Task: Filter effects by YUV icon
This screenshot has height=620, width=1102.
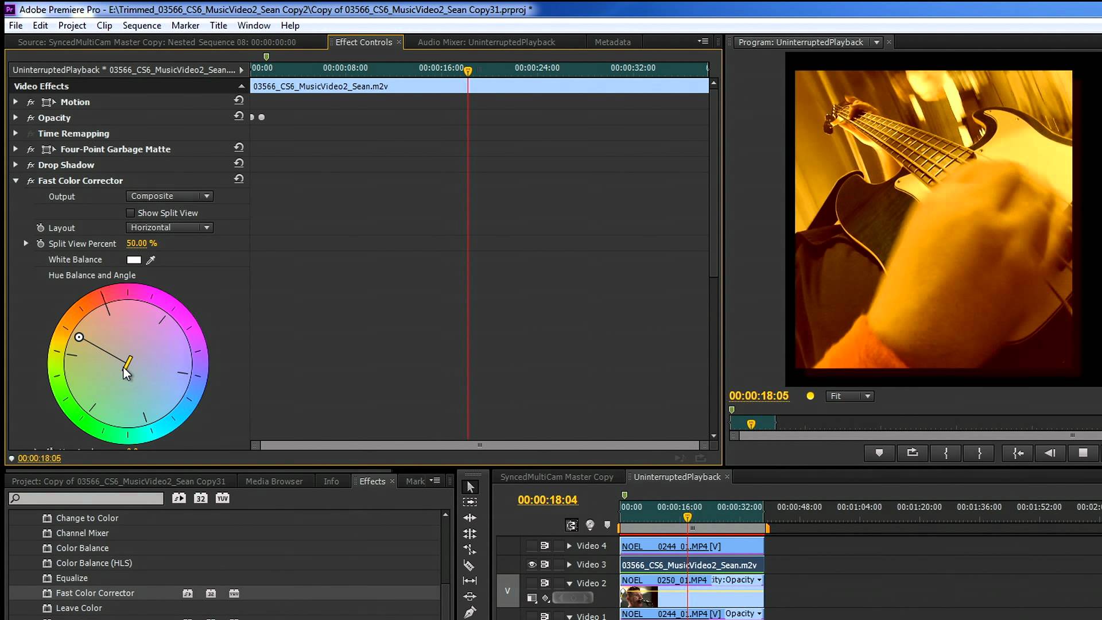Action: pyautogui.click(x=222, y=498)
